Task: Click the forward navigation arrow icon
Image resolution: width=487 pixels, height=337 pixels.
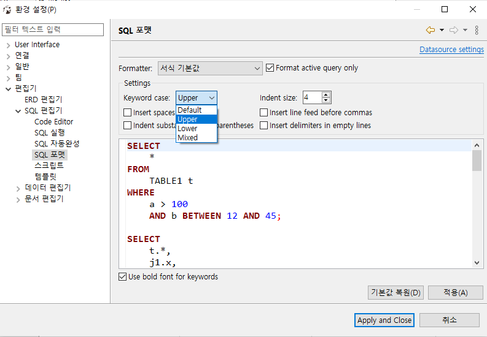Action: tap(454, 30)
